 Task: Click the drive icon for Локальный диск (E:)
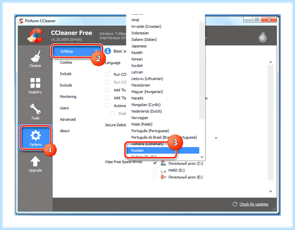tap(163, 177)
